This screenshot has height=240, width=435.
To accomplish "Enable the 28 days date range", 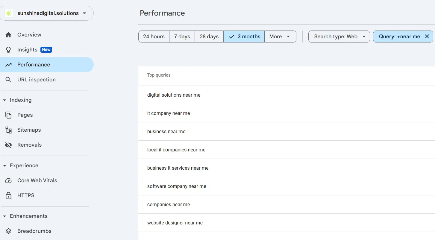I will point(209,36).
